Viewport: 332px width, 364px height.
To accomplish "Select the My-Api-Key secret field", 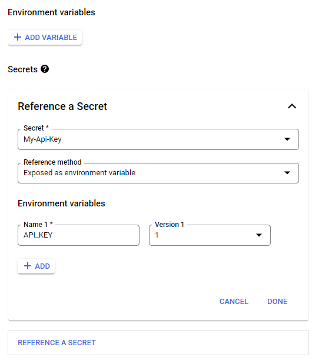I will (158, 139).
